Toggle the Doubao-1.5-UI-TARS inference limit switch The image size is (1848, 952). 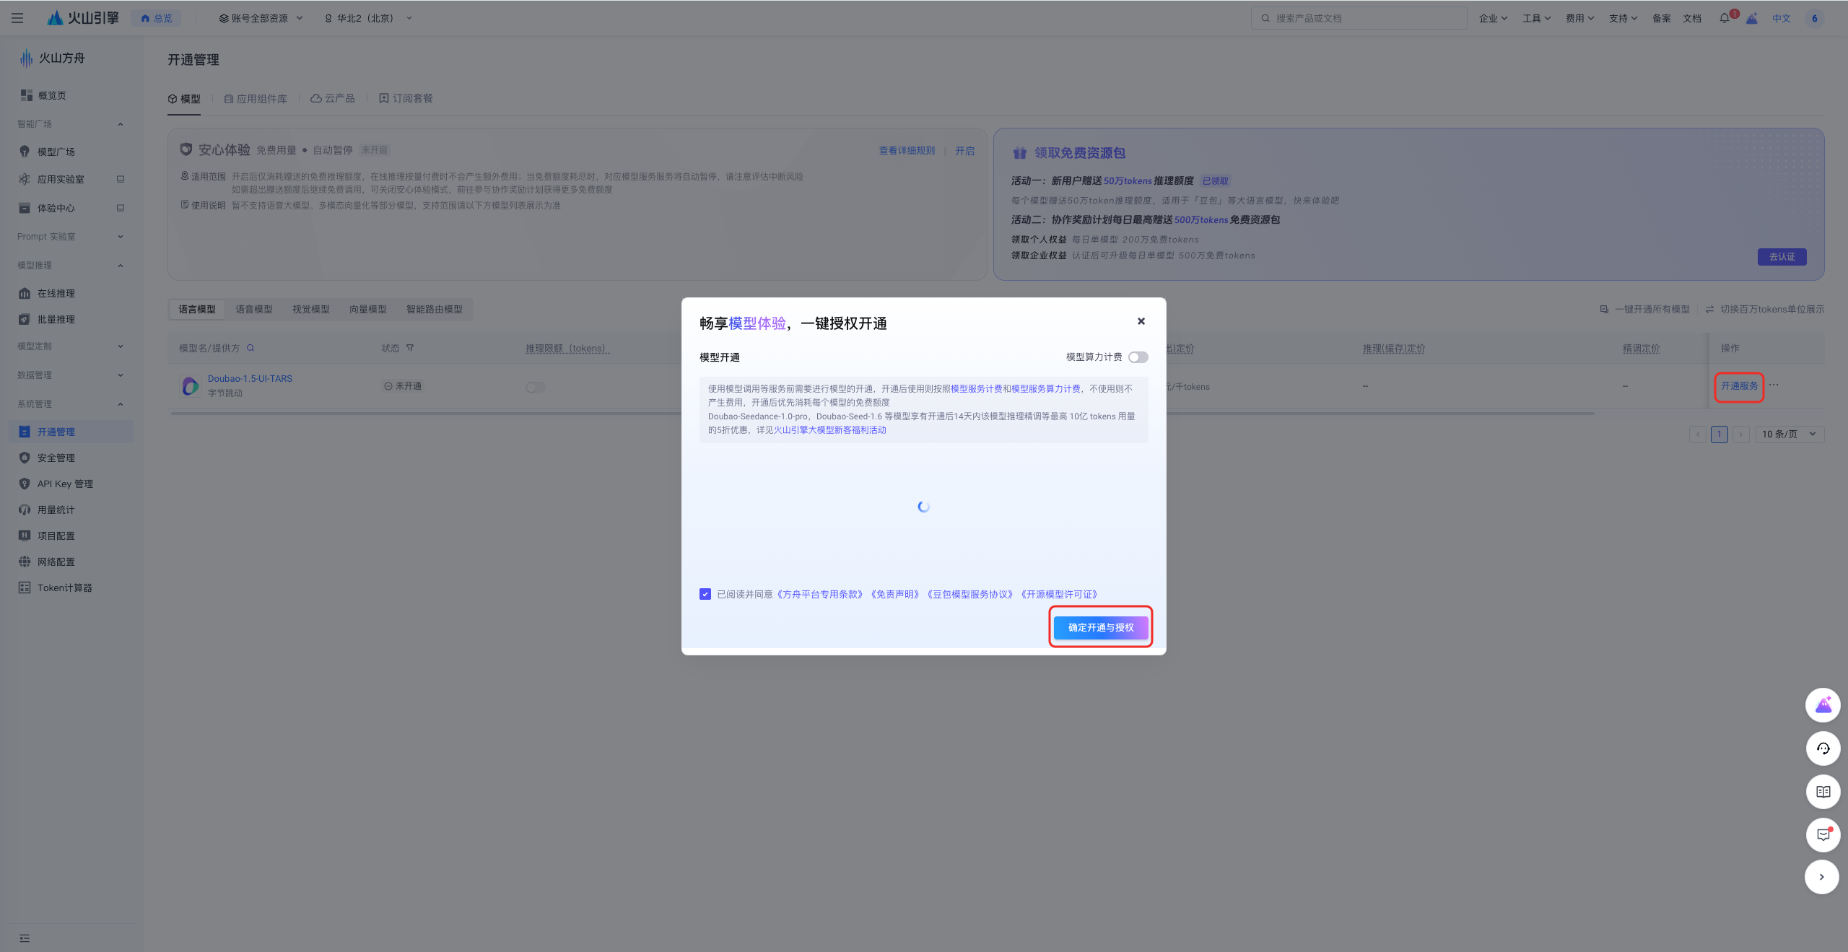[x=535, y=388]
